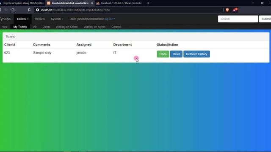
Task: Reload the page with the refresh icon
Action: click(13, 10)
